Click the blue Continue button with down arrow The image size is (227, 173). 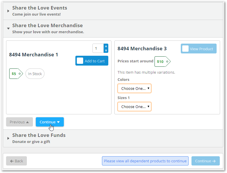50,122
